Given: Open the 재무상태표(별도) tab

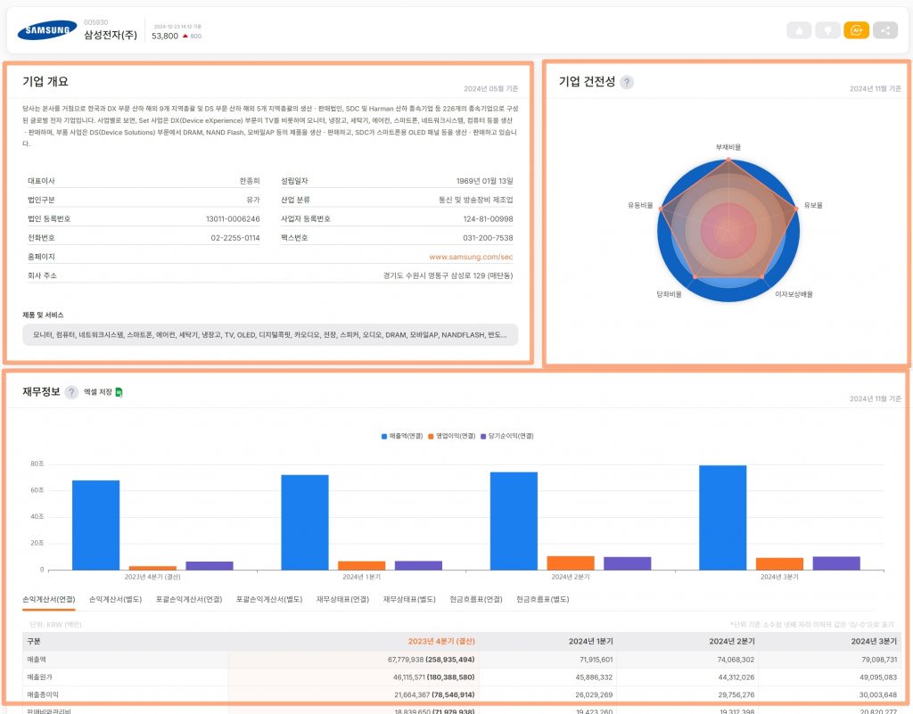Looking at the screenshot, I should pyautogui.click(x=409, y=599).
